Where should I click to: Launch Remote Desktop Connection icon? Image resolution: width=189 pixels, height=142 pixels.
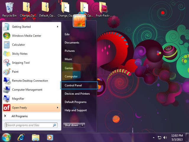tap(7, 81)
